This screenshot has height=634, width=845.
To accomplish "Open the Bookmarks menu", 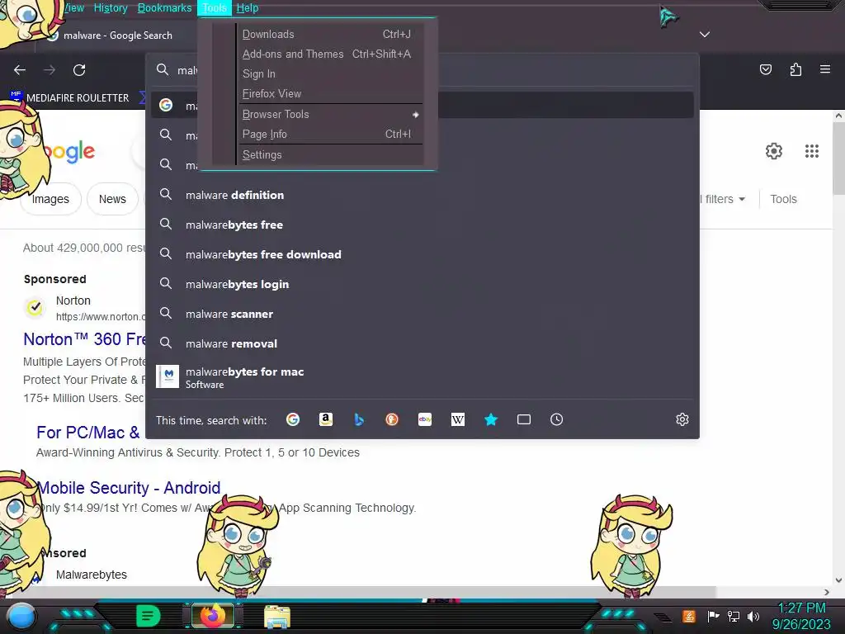I will click(164, 8).
